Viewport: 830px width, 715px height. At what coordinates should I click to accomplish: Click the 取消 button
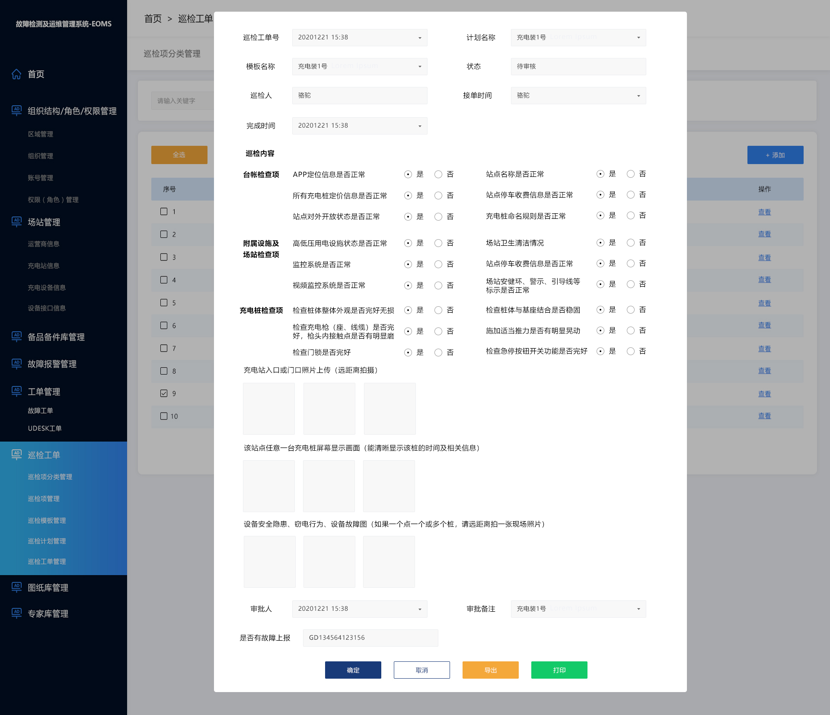tap(422, 670)
